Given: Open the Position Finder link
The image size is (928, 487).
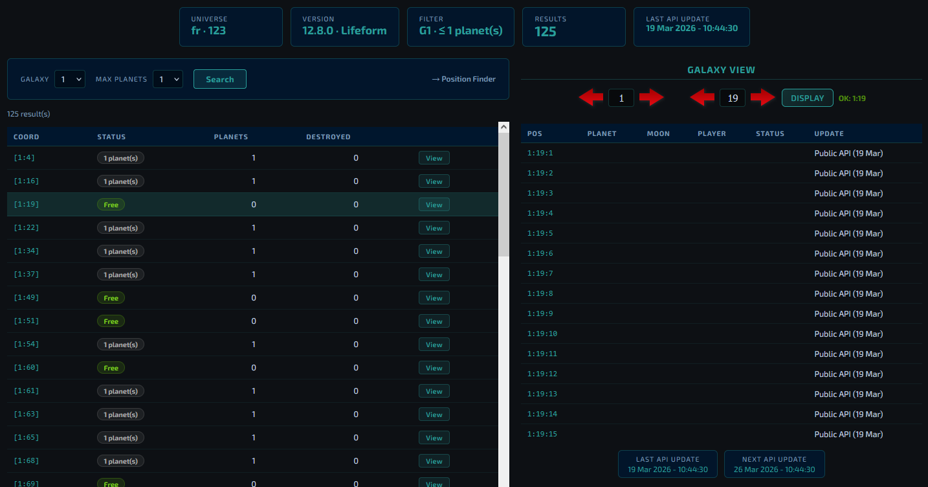Looking at the screenshot, I should [463, 79].
